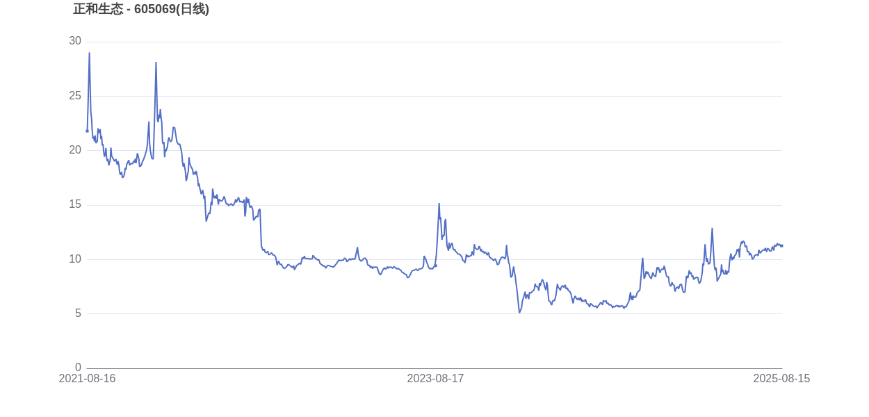Click the second major peak near 28
The width and height of the screenshot is (869, 417).
click(156, 63)
